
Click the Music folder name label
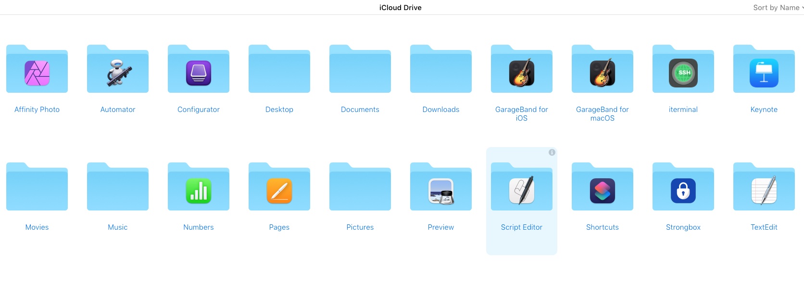118,227
